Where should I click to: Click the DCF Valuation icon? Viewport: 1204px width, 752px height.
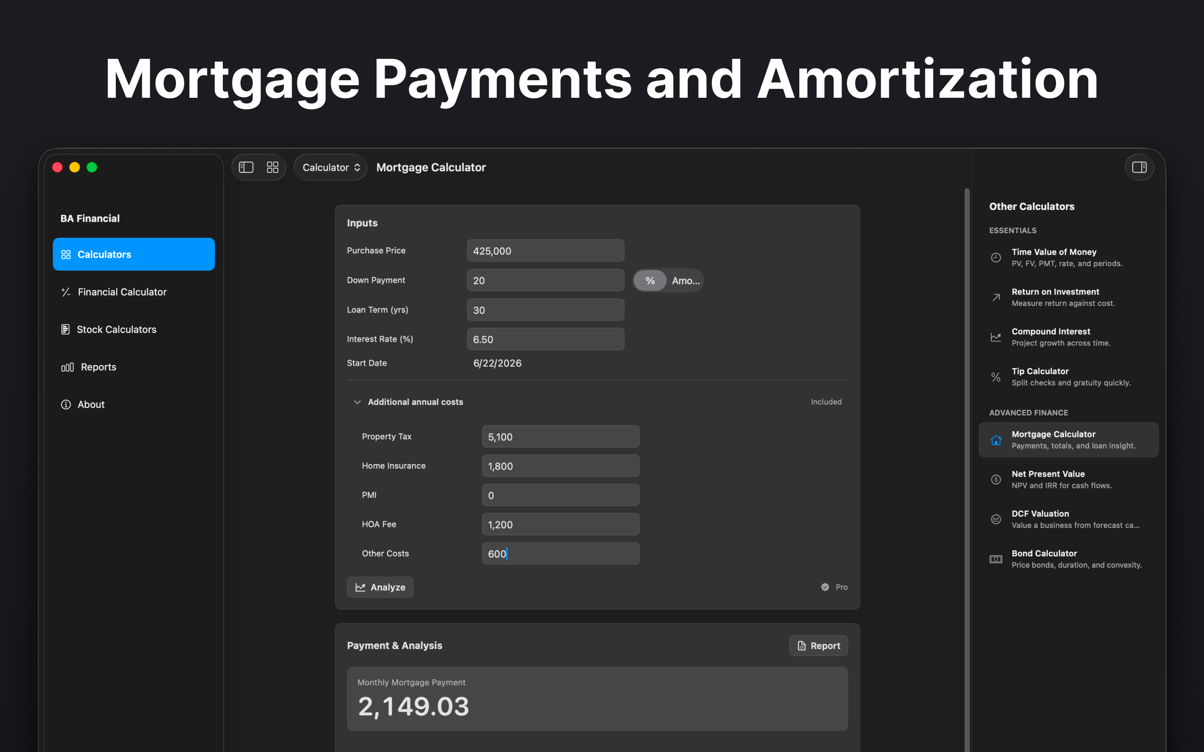[x=995, y=519]
